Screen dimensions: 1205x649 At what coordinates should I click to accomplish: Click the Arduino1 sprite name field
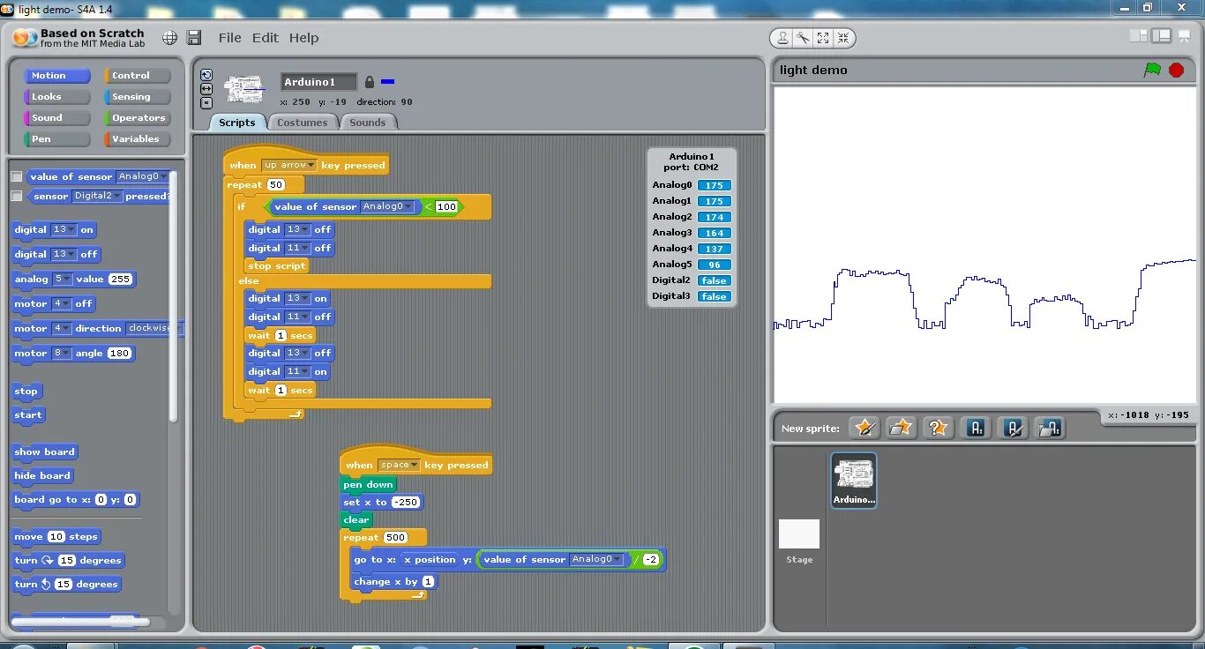(x=318, y=82)
